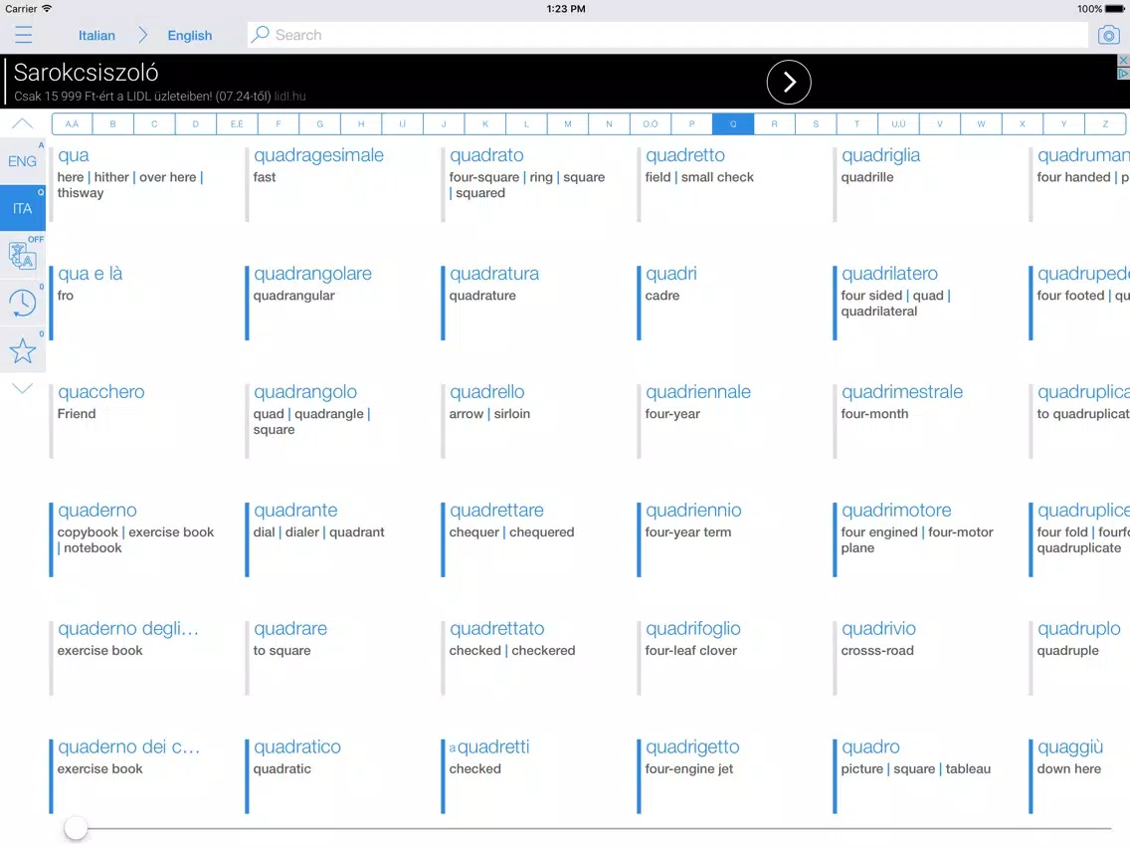Open the word 'quadragesimale'
This screenshot has height=848, width=1130.
[x=318, y=155]
